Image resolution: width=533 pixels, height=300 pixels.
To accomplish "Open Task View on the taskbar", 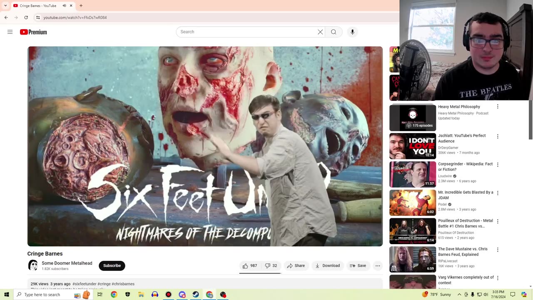I will pos(100,295).
